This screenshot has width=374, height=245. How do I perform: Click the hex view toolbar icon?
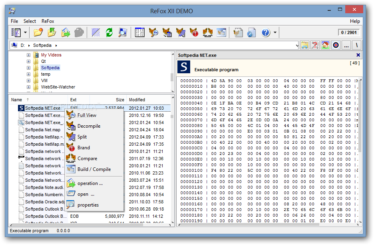(139, 32)
